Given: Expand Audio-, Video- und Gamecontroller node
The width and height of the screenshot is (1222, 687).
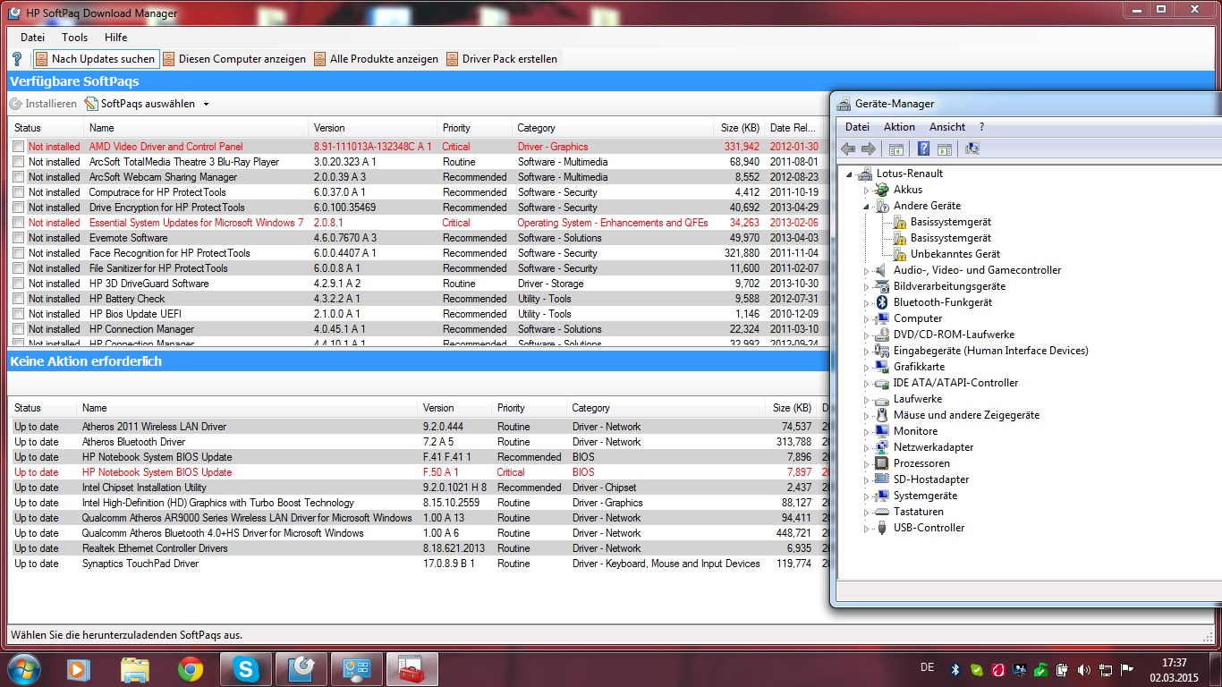Looking at the screenshot, I should (866, 270).
